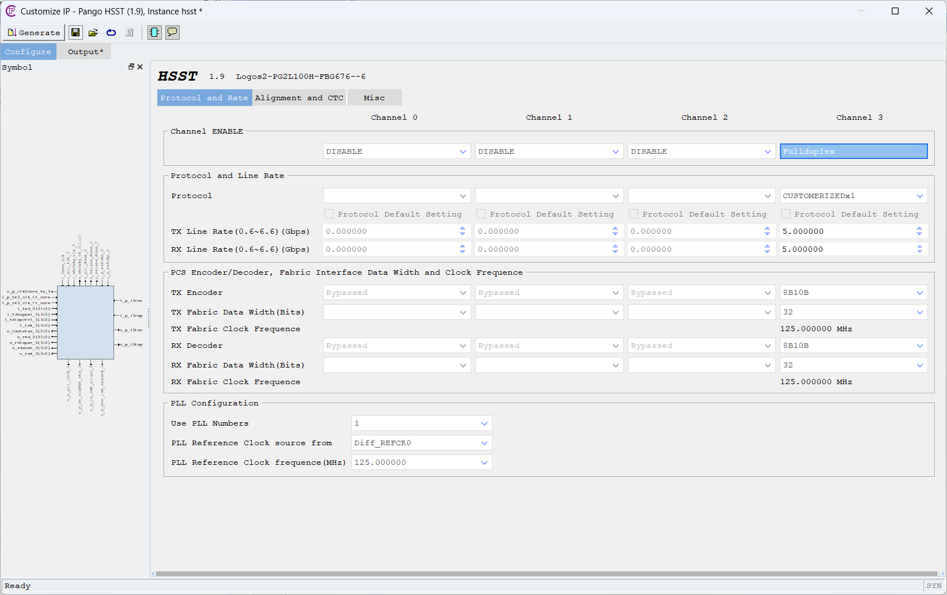Viewport: 947px width, 595px height.
Task: Click the save floppy disk icon
Action: pos(75,32)
